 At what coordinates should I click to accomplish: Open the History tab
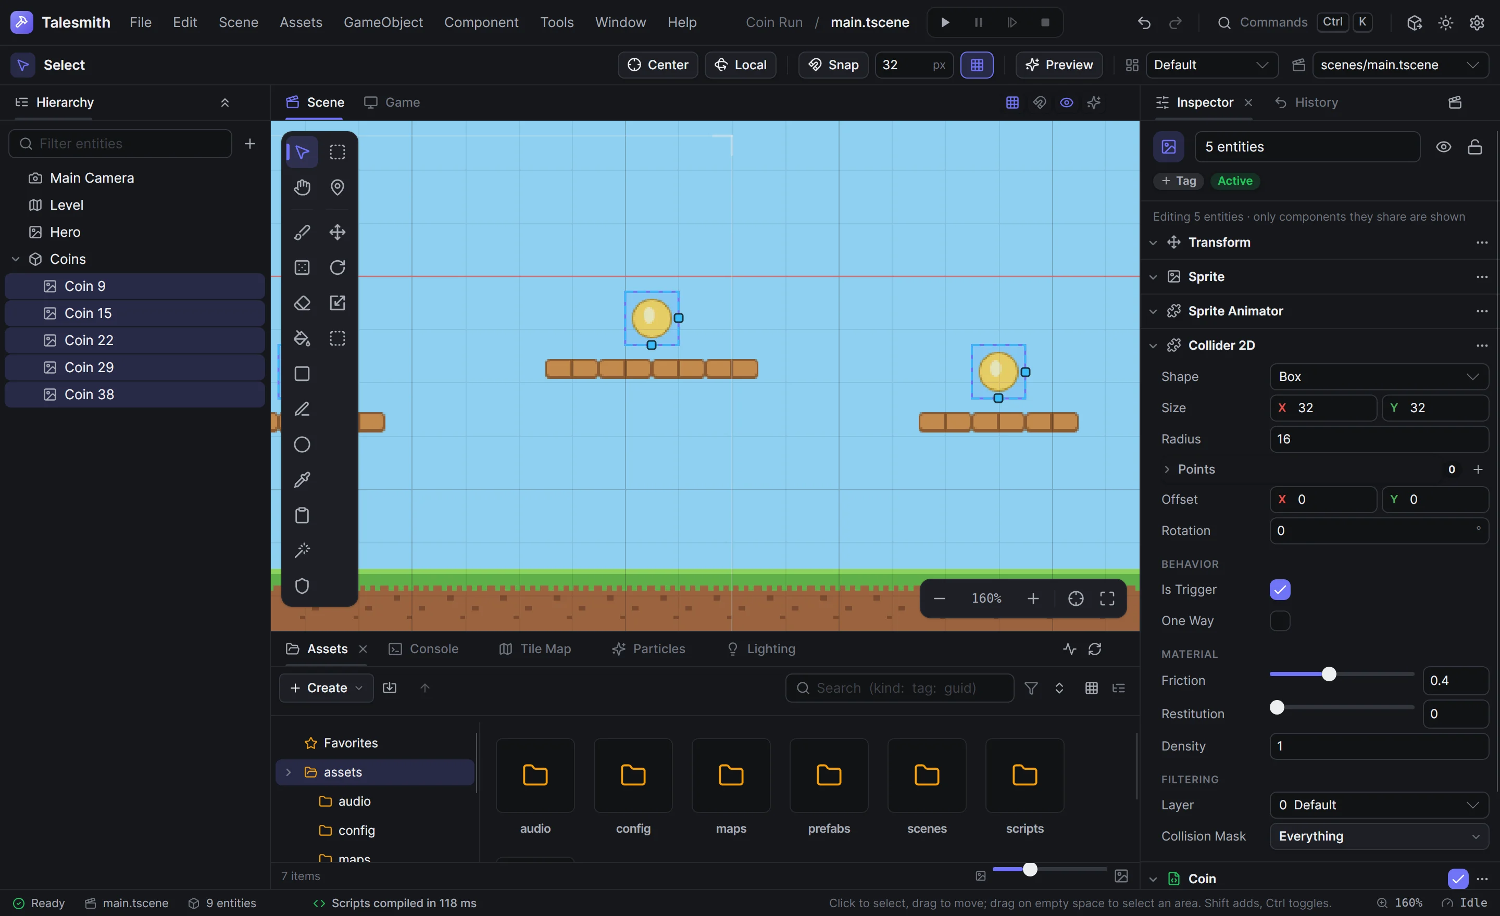1306,102
